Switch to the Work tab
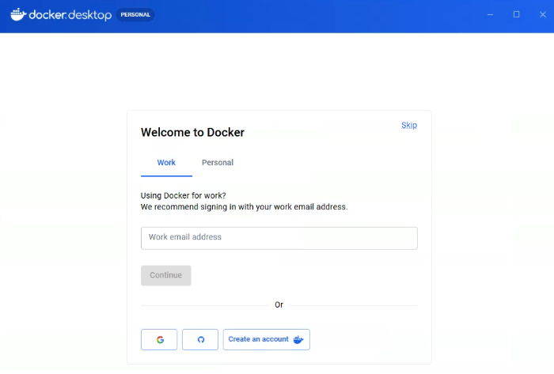Screen dimensions: 554x374 [166, 163]
